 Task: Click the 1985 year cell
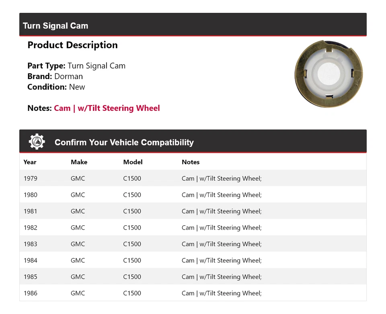coord(31,277)
